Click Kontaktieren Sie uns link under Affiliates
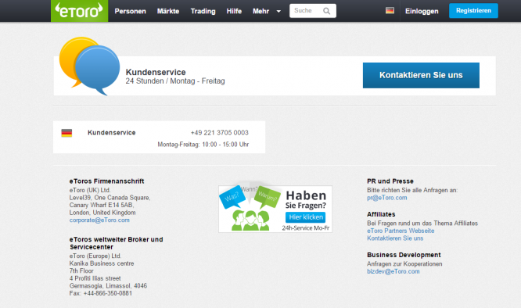Image resolution: width=521 pixels, height=308 pixels. point(395,238)
